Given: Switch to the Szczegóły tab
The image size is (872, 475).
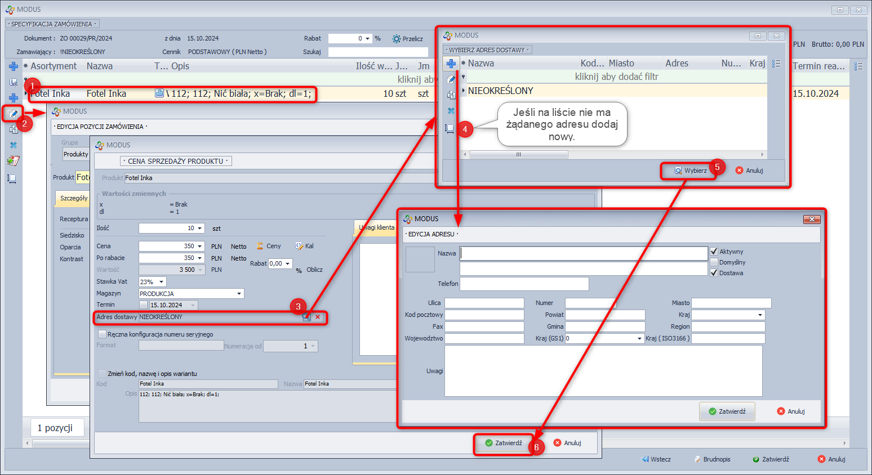Looking at the screenshot, I should pyautogui.click(x=74, y=198).
